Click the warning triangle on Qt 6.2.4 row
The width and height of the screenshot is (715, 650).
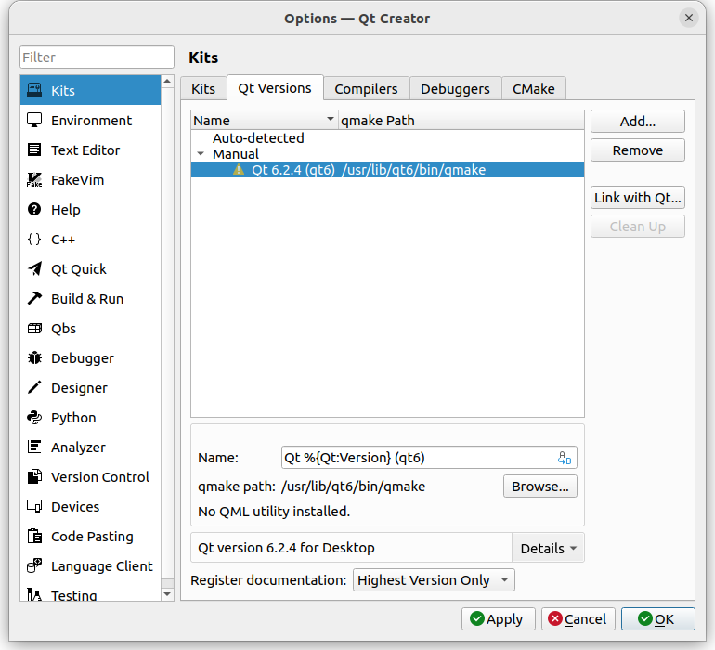pos(239,170)
